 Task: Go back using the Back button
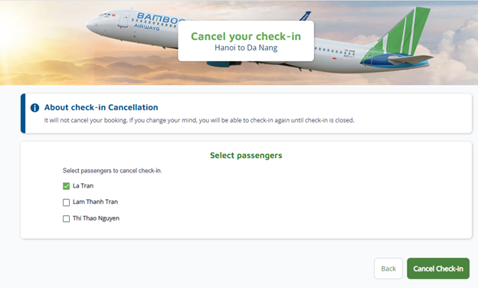point(388,269)
